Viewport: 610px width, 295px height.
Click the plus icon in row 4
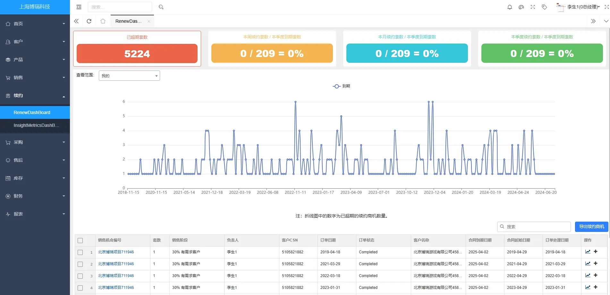tap(596, 287)
